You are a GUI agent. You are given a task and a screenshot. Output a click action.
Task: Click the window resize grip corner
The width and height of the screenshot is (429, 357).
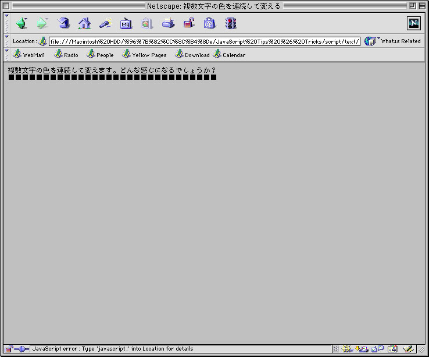coord(421,349)
